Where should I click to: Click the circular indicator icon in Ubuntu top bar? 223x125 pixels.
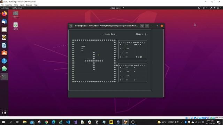coord(199,8)
